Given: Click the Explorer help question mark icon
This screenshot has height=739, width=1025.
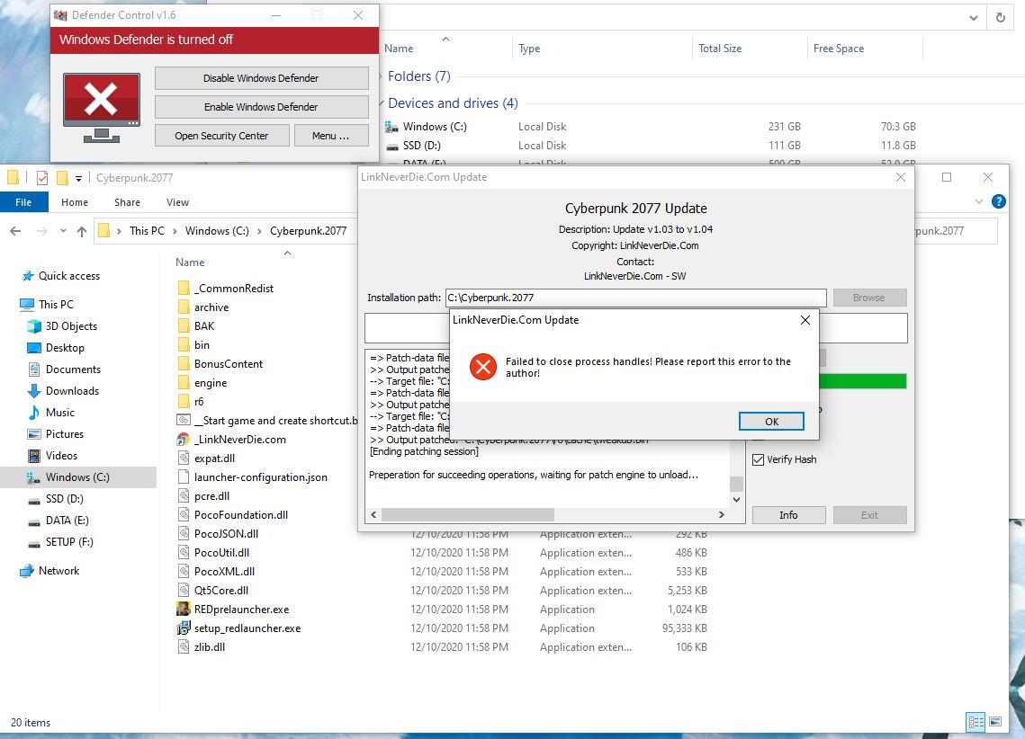Looking at the screenshot, I should tap(998, 202).
